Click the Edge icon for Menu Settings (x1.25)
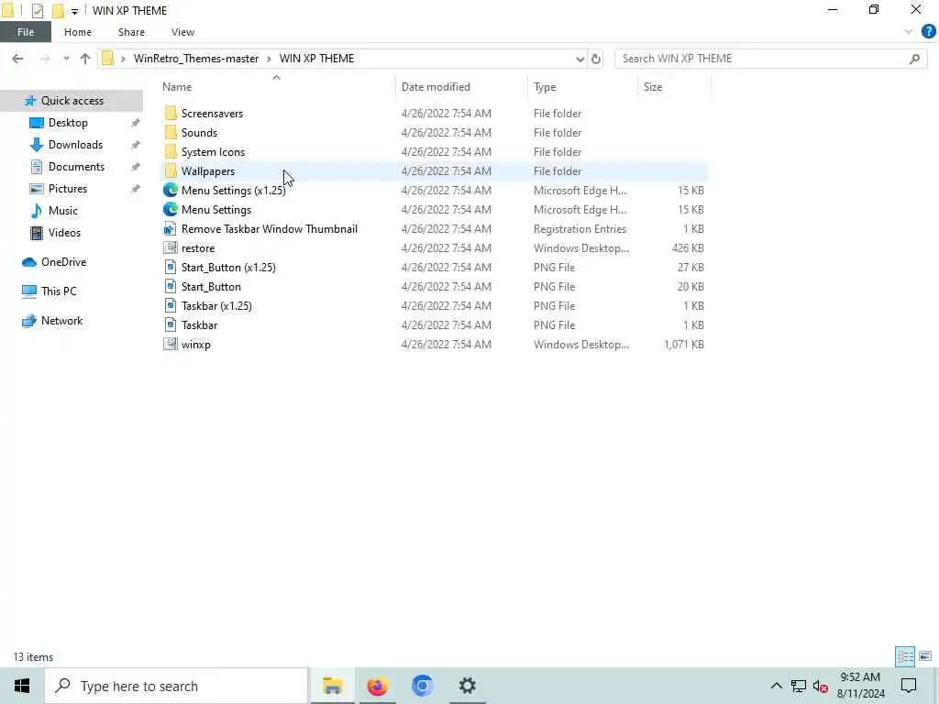Viewport: 939px width, 704px height. (x=171, y=190)
